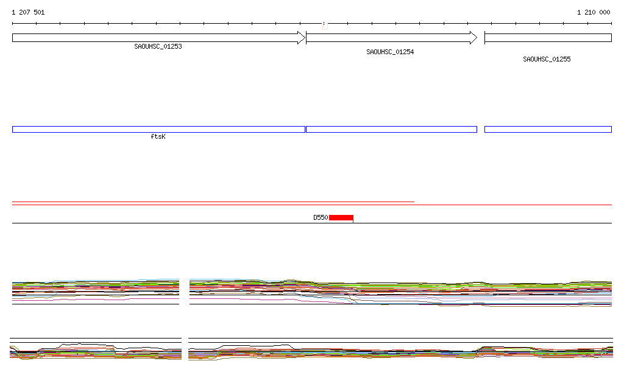Select the SAOUHSC_01254 gene arrow
Image resolution: width=624 pixels, height=372 pixels.
coord(389,38)
